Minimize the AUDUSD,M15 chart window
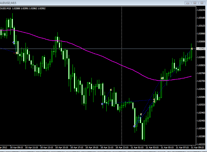207x152 pixels. [x=188, y=3]
